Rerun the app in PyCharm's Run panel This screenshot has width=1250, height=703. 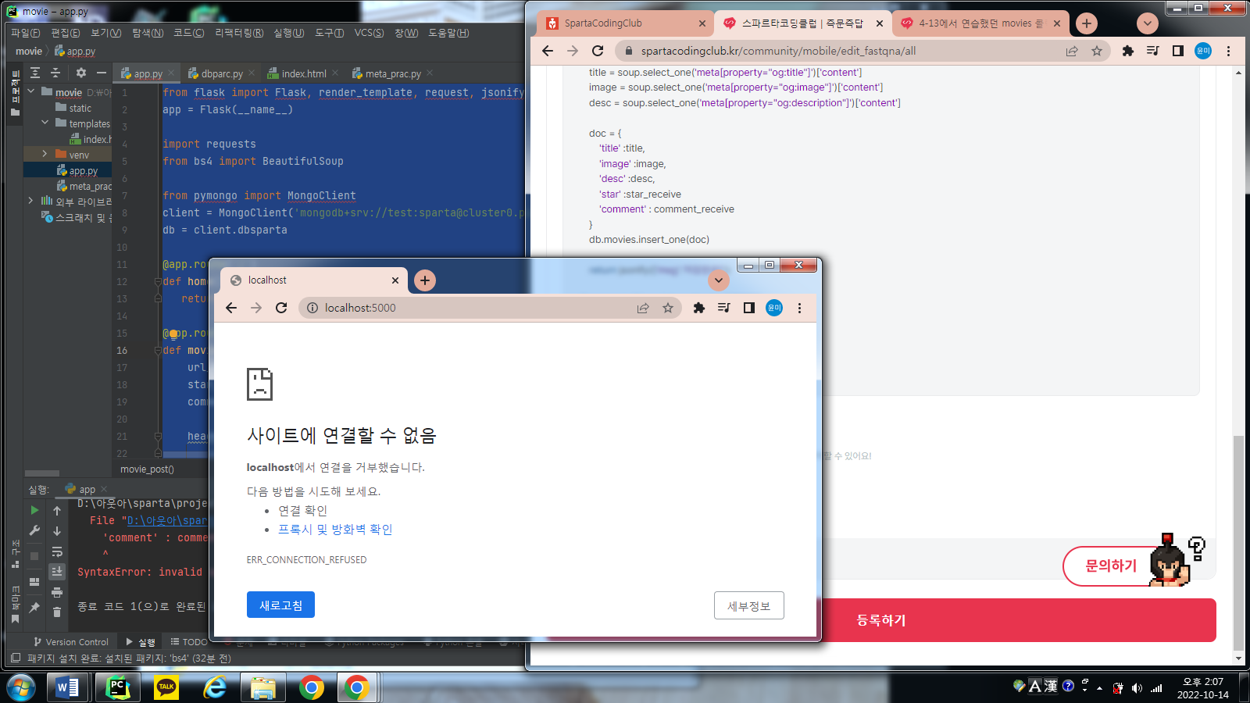(34, 510)
